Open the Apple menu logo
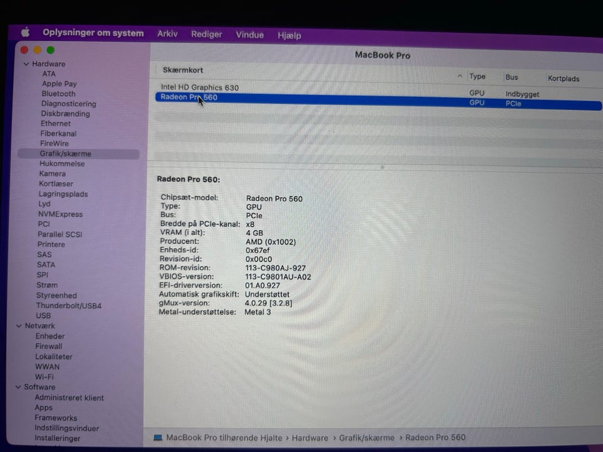This screenshot has height=452, width=603. click(x=25, y=32)
